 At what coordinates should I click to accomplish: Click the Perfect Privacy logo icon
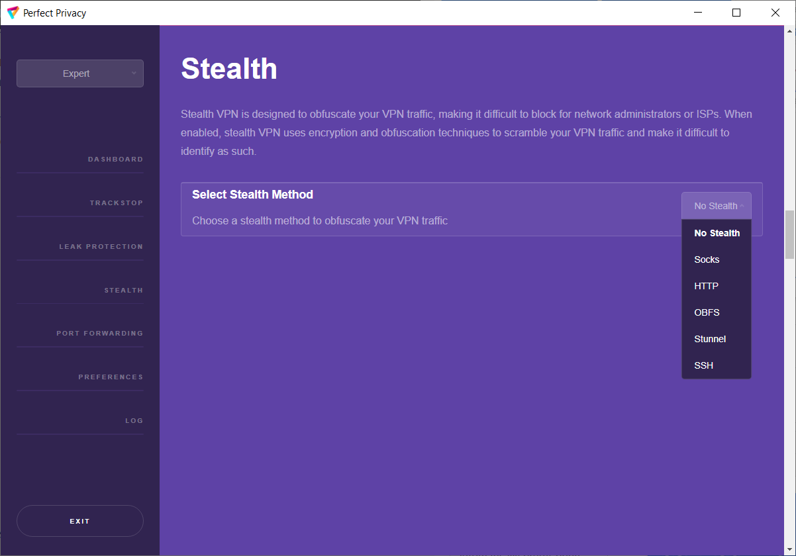[13, 13]
